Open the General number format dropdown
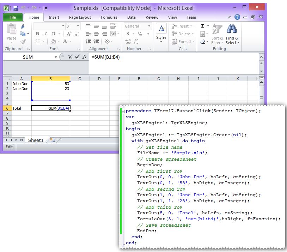This screenshot has height=252, width=287. click(149, 26)
